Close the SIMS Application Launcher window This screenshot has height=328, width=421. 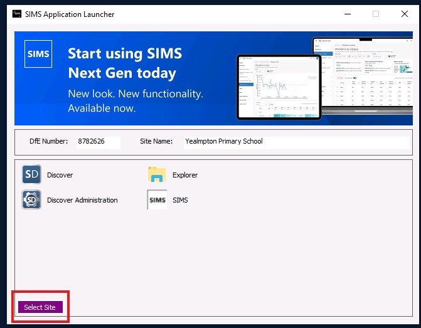(x=405, y=14)
